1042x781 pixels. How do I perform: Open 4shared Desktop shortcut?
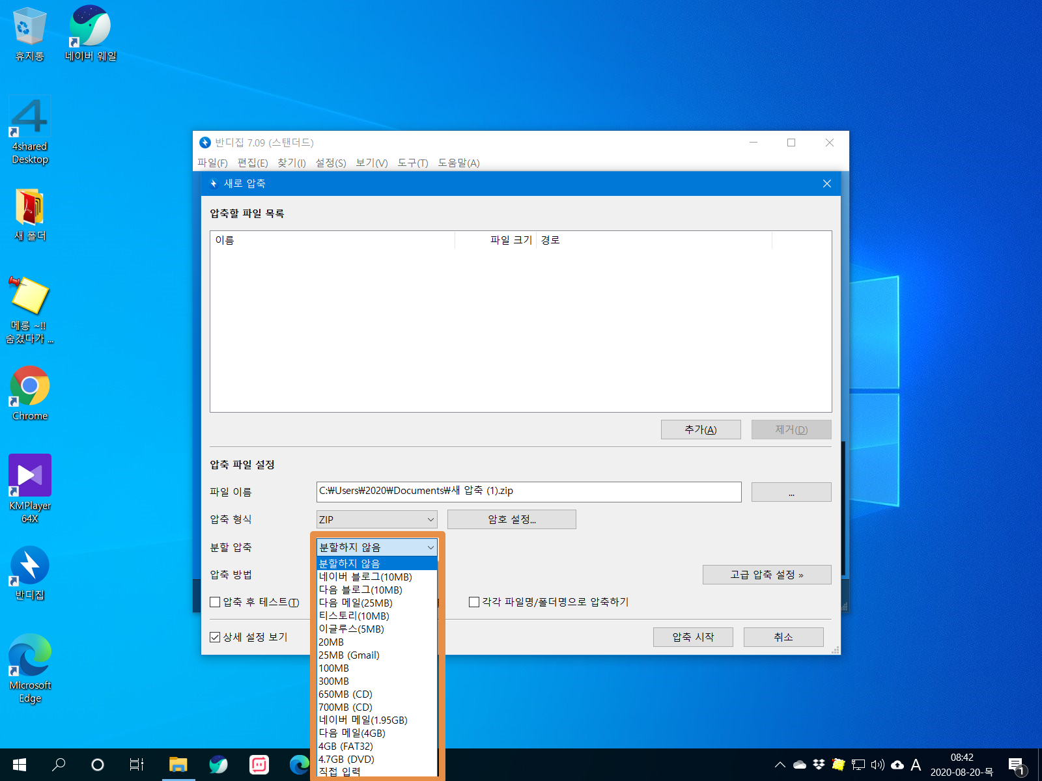click(29, 131)
